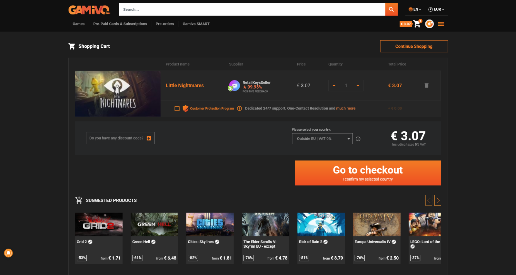Open Risk of Rain 2 thumbnail

pos(321,224)
